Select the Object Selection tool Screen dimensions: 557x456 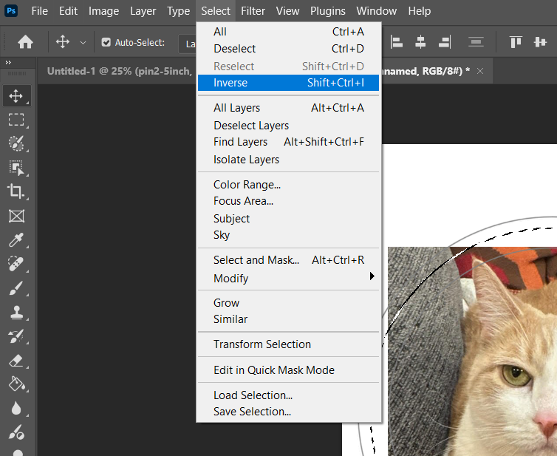(x=16, y=168)
